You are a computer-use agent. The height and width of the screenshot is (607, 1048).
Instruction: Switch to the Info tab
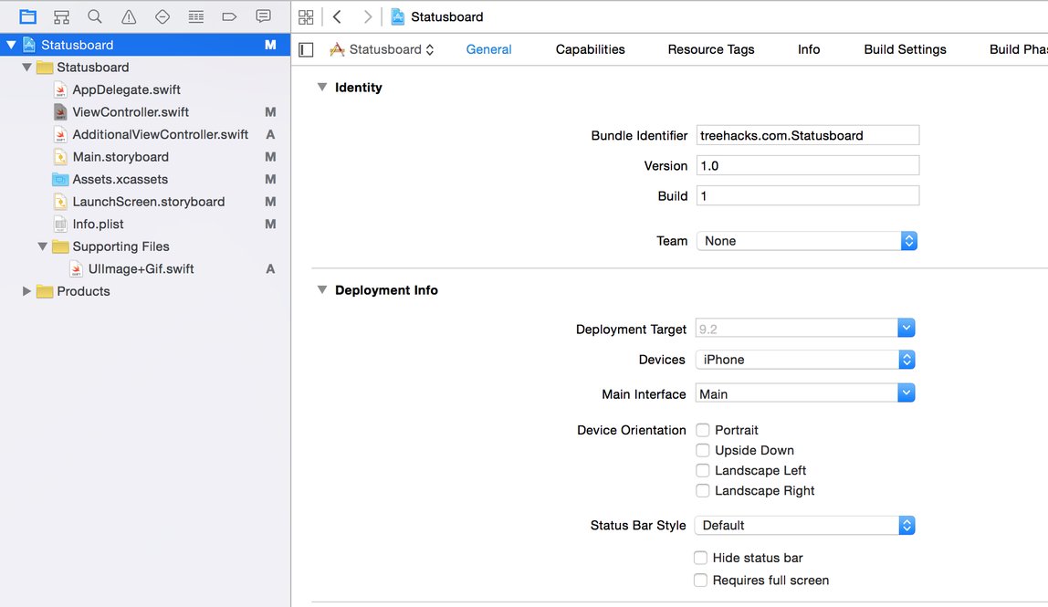click(809, 49)
